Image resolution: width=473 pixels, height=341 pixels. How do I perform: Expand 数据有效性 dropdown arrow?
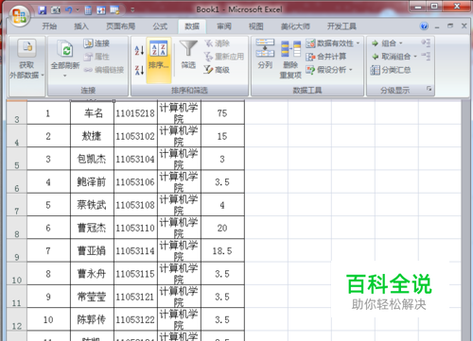pyautogui.click(x=358, y=43)
